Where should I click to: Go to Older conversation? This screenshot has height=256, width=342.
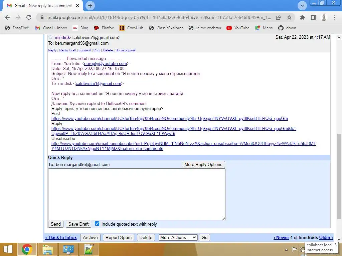click(326, 237)
